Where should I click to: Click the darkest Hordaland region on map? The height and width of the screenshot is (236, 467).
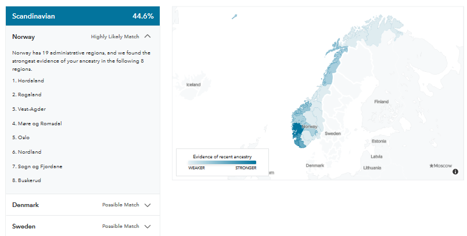tap(296, 130)
